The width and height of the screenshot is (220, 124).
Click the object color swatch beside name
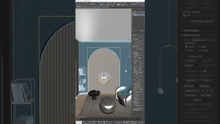tap(144, 12)
